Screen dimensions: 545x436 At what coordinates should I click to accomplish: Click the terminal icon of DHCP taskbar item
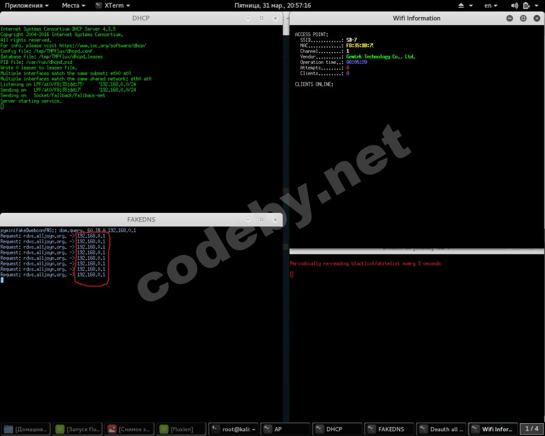pyautogui.click(x=319, y=429)
